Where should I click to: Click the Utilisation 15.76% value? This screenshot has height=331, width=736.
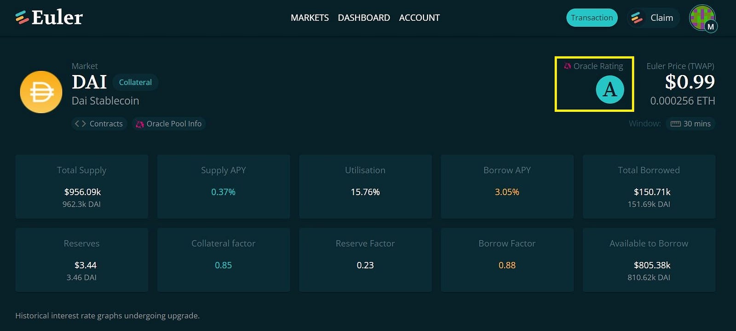[365, 192]
